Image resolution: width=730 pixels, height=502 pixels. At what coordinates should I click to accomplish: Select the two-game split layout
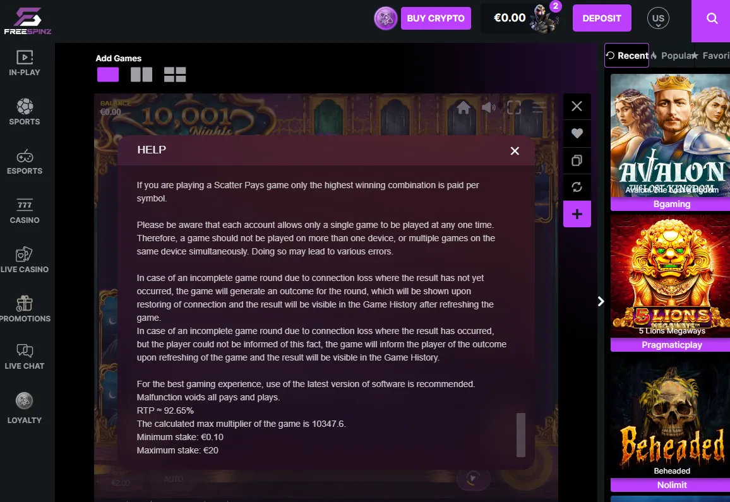(x=141, y=75)
